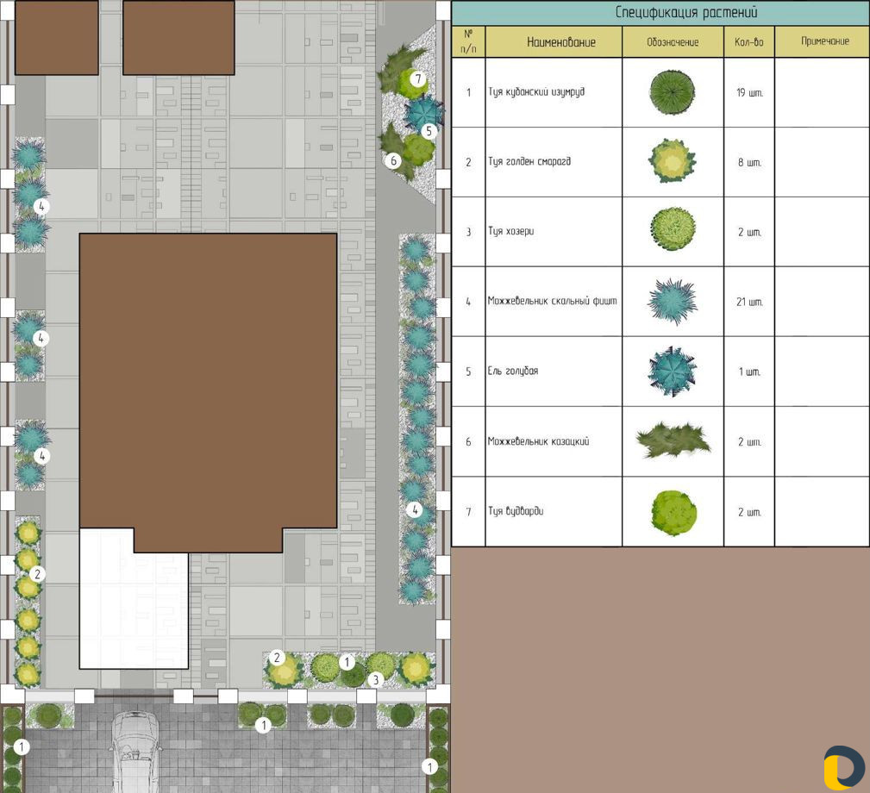Select the Можжевельник скальный фишт name cell

point(554,301)
